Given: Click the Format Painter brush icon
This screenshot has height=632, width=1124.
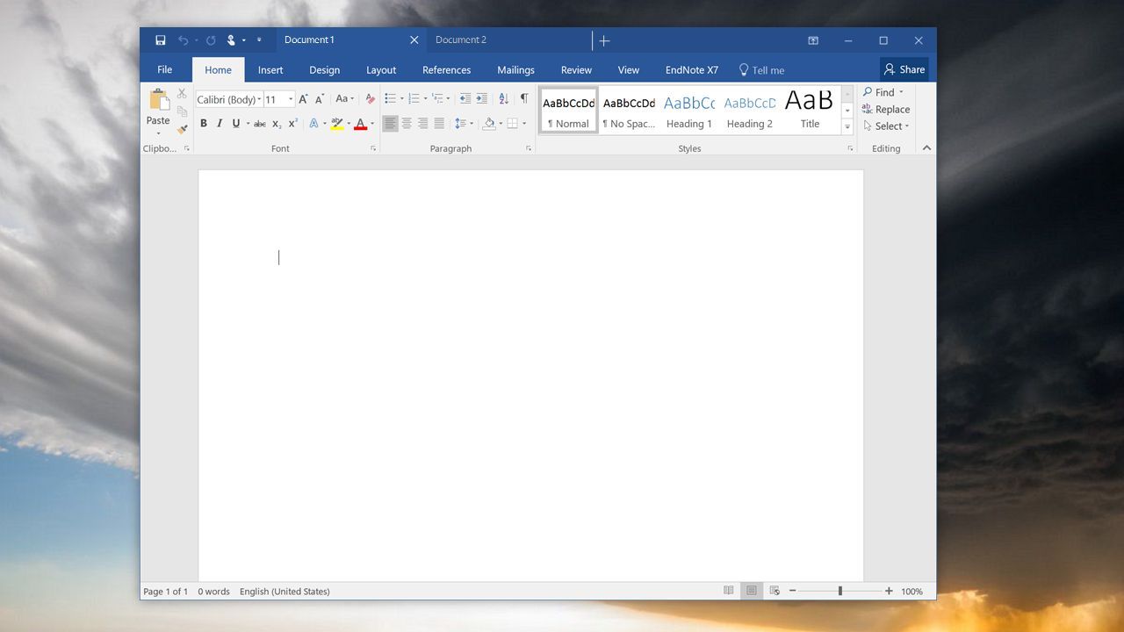Looking at the screenshot, I should 182,129.
